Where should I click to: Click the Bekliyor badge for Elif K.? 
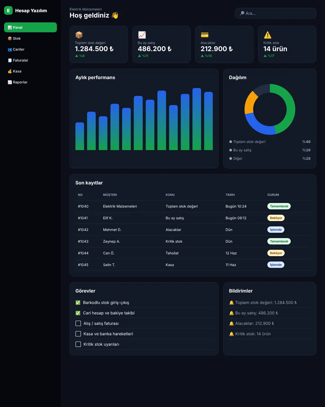pos(276,218)
